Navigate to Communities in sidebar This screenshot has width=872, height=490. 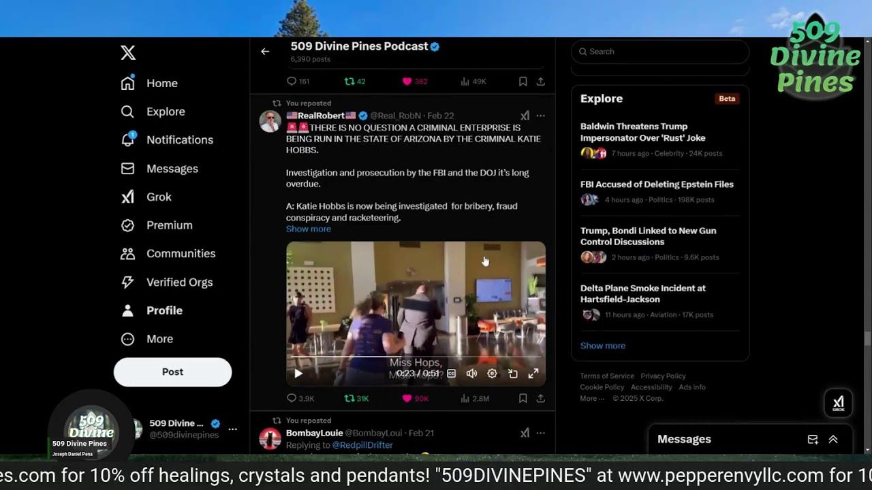tap(181, 253)
